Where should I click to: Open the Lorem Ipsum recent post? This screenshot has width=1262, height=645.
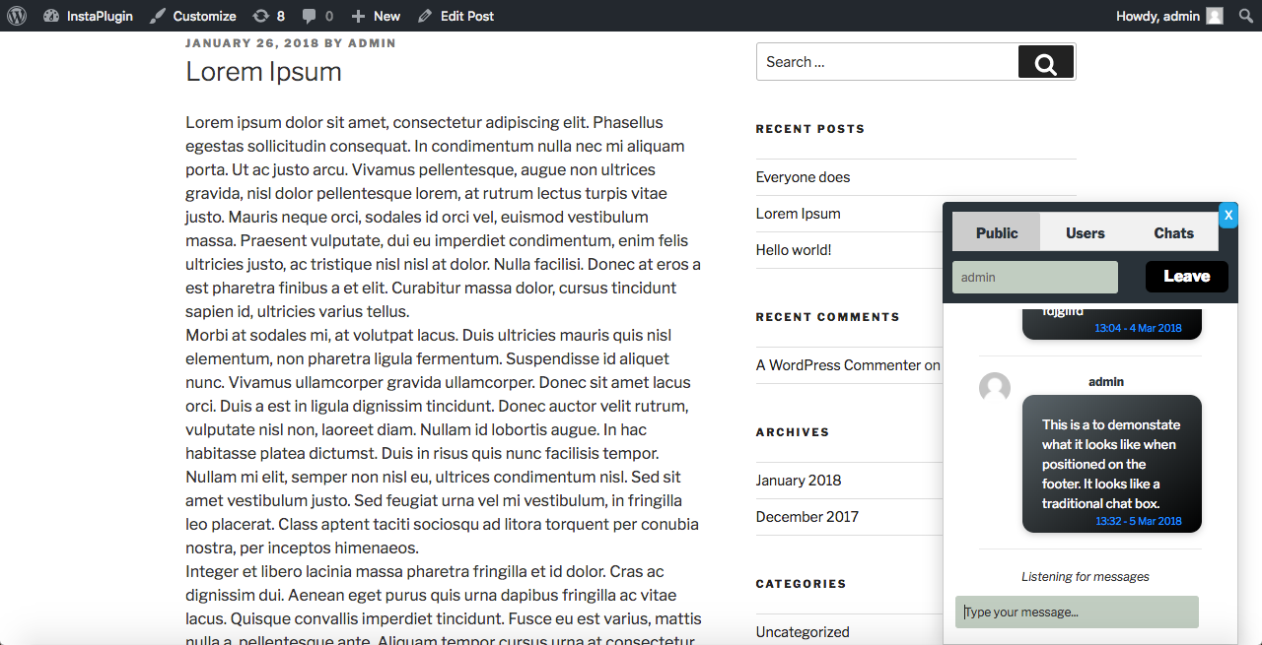(x=798, y=213)
